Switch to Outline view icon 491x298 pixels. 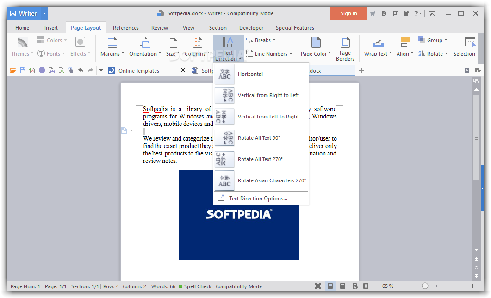click(x=342, y=286)
